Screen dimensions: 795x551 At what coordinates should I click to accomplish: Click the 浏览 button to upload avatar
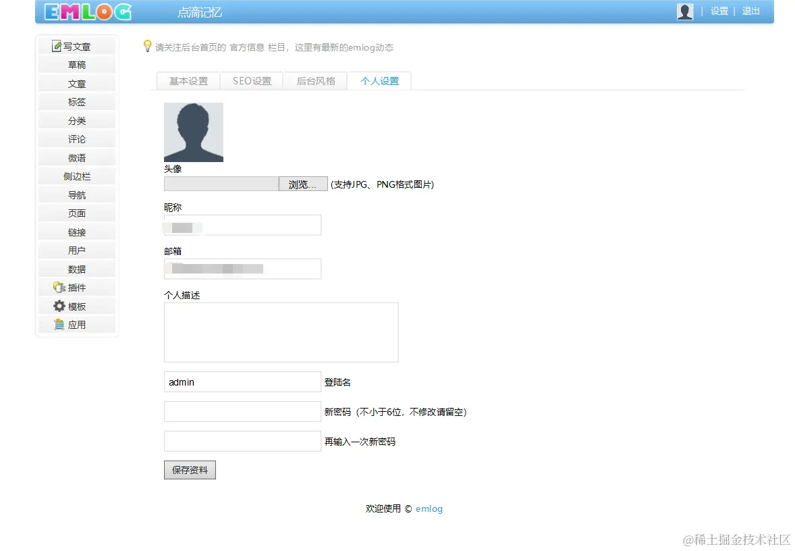tap(303, 183)
